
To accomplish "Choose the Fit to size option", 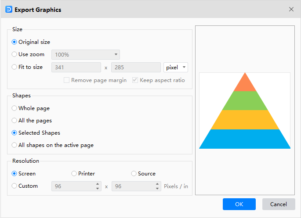I will [15, 67].
